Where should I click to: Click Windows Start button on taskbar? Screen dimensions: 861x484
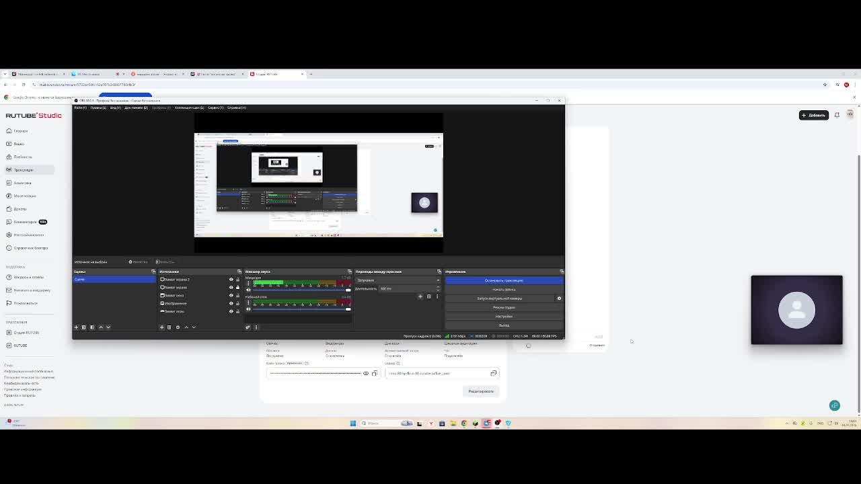(352, 424)
